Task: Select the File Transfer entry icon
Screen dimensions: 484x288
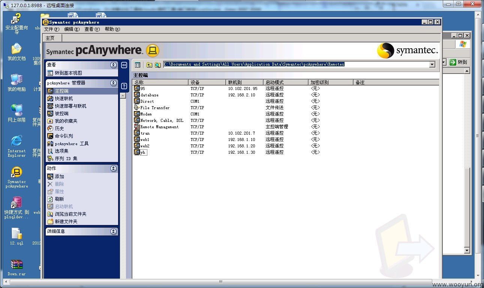Action: tap(137, 108)
